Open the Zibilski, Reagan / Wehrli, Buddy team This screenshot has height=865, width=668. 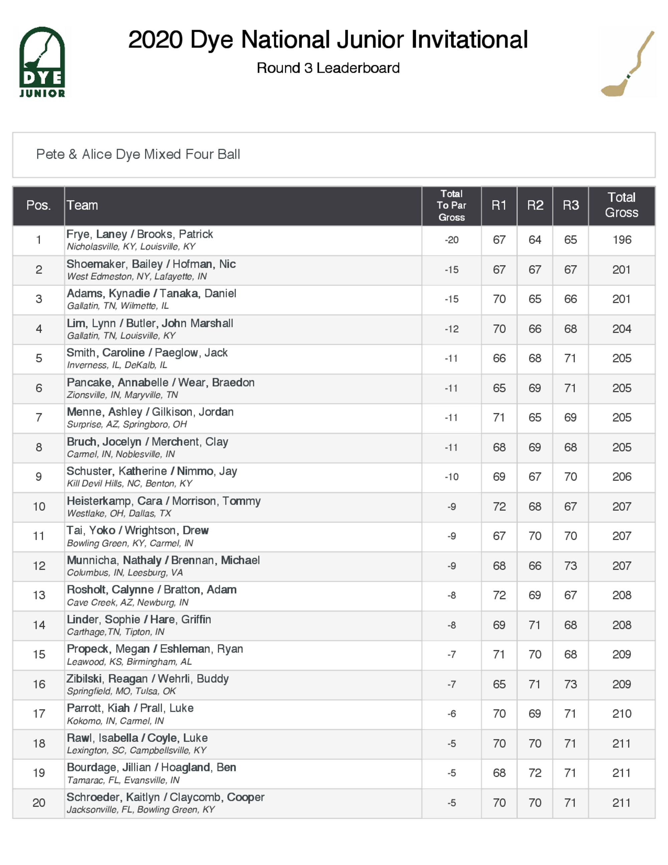coord(148,679)
